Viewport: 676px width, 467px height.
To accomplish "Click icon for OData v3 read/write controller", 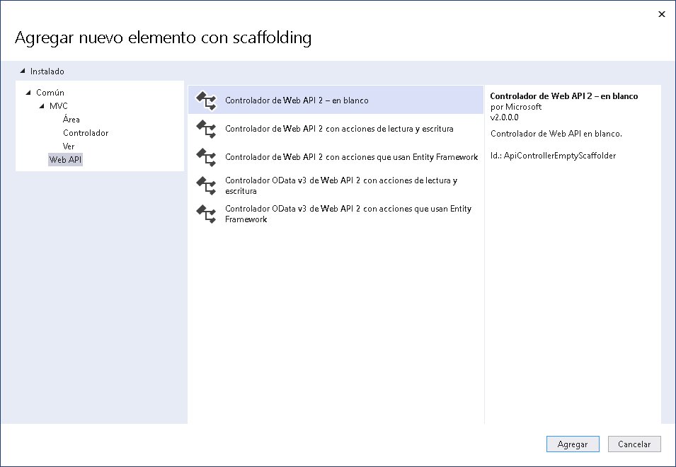I will click(206, 185).
